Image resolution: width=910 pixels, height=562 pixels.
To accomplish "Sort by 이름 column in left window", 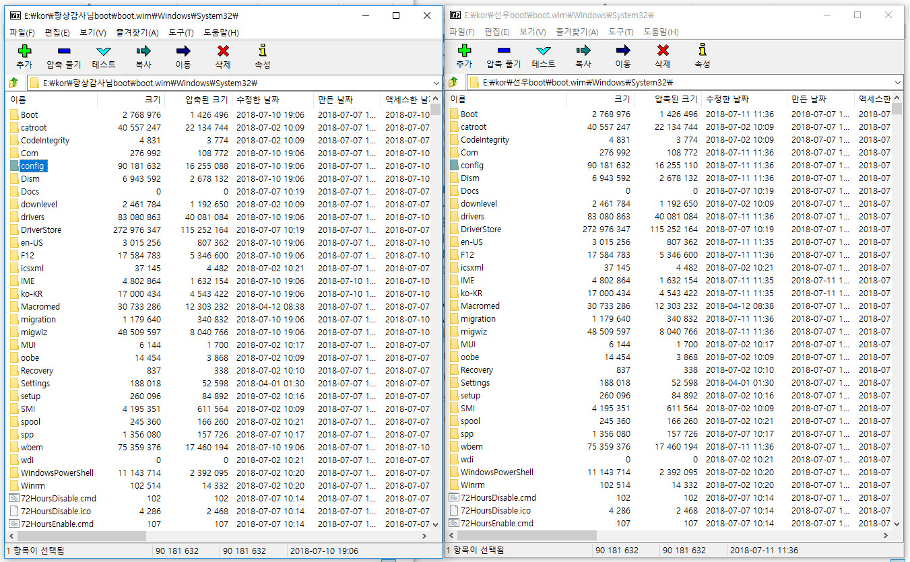I will pos(53,100).
